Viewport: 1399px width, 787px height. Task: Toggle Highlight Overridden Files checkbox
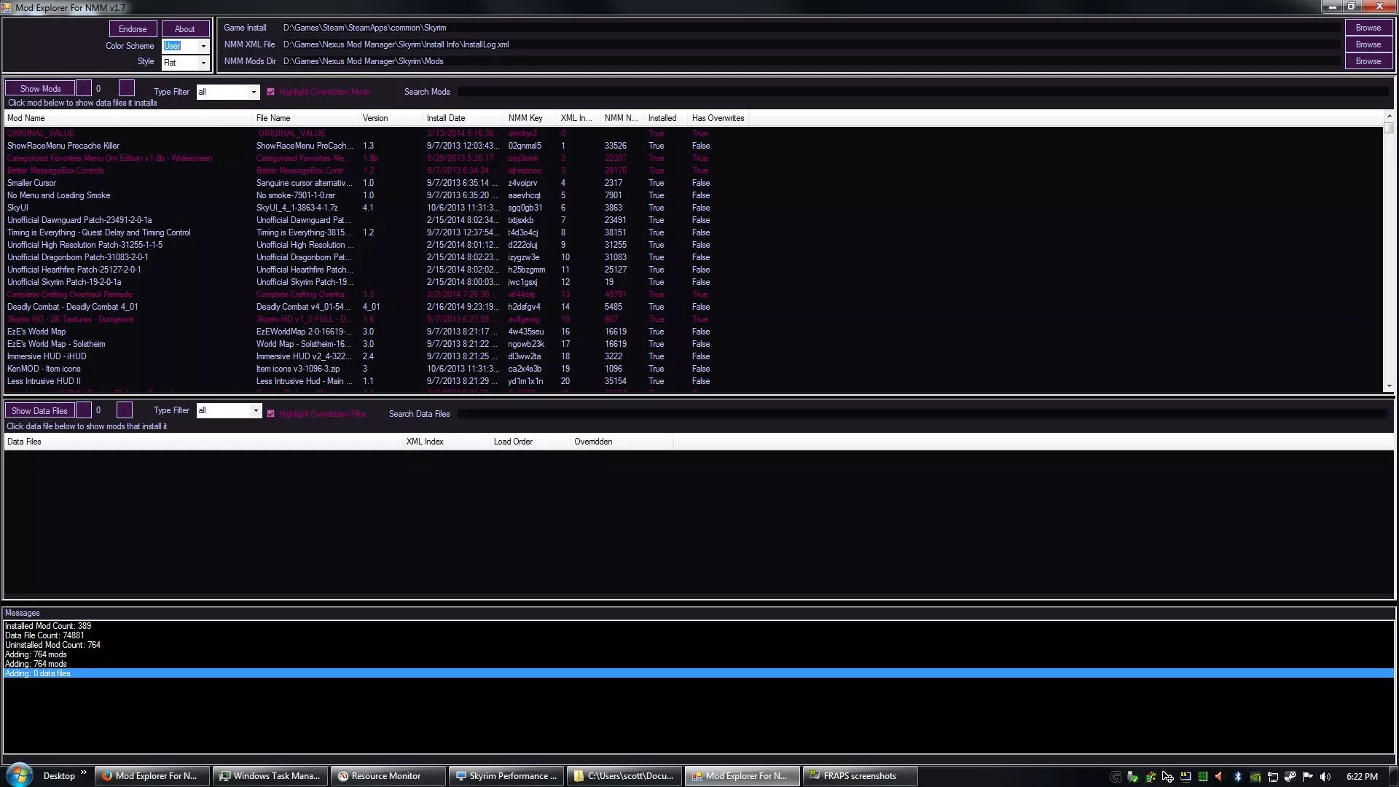[x=270, y=414]
